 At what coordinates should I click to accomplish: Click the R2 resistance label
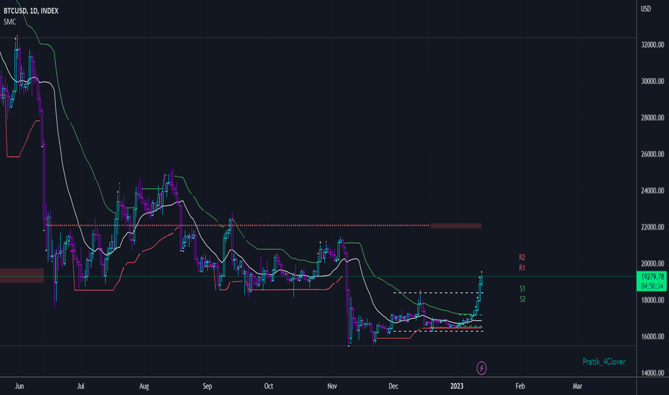(x=522, y=257)
